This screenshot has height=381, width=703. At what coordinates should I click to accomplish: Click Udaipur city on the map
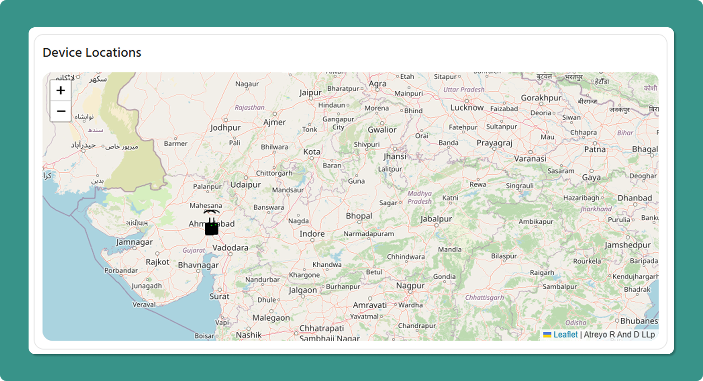(x=245, y=185)
